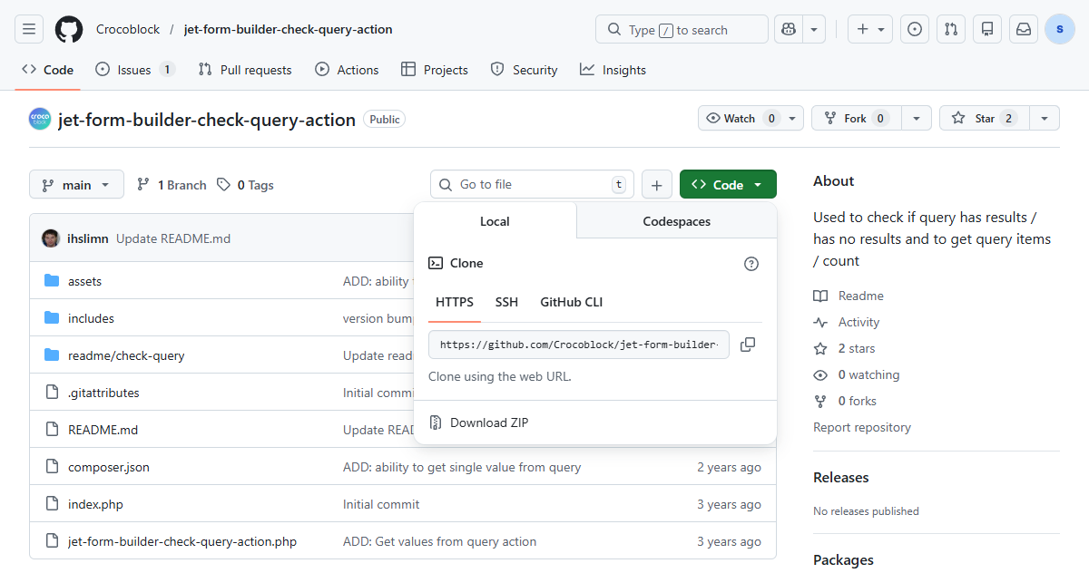The height and width of the screenshot is (573, 1089).
Task: Expand the Fork options dropdown arrow
Action: point(917,119)
